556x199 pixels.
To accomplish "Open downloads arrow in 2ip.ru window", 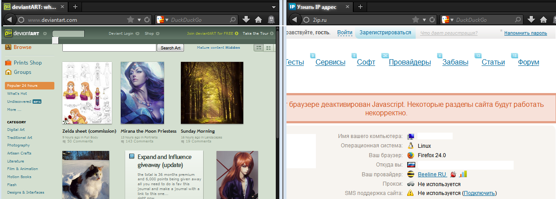I will pos(531,20).
